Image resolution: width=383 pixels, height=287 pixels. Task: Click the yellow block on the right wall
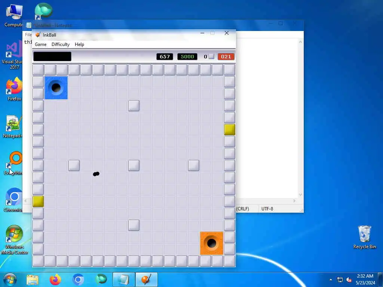(230, 130)
